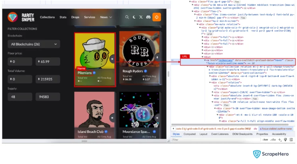The height and width of the screenshot is (164, 297).
Task: Click the breadcrumb left scroll arrow
Action: tap(173, 129)
